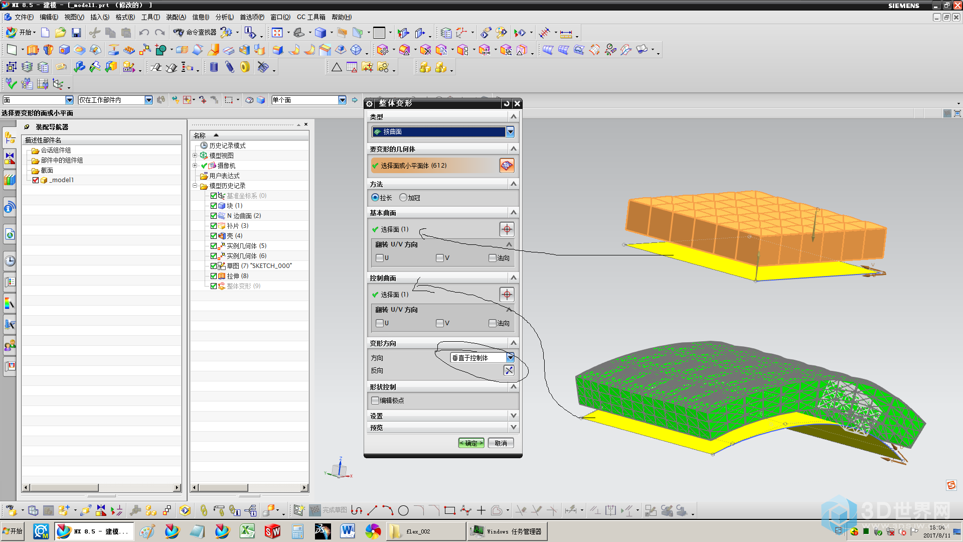Open the 按曲面 type dropdown
This screenshot has height=542, width=963.
click(x=510, y=131)
